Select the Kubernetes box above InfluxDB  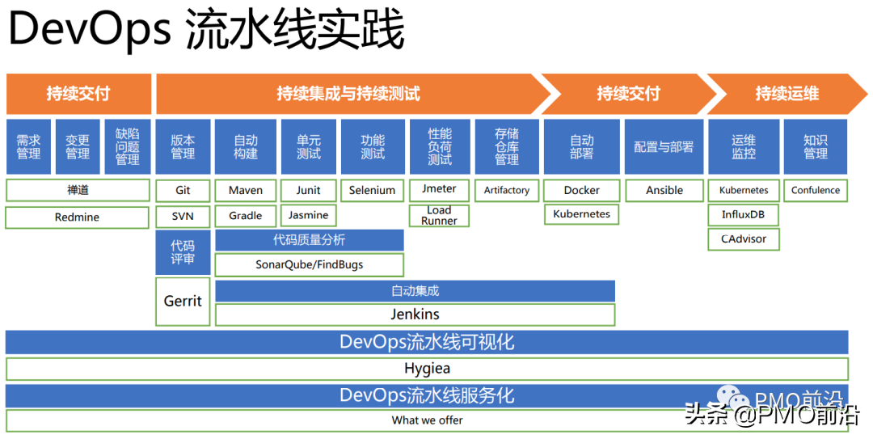[x=744, y=190]
